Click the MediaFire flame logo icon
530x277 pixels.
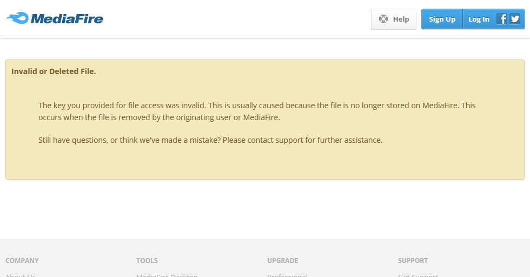click(x=17, y=18)
